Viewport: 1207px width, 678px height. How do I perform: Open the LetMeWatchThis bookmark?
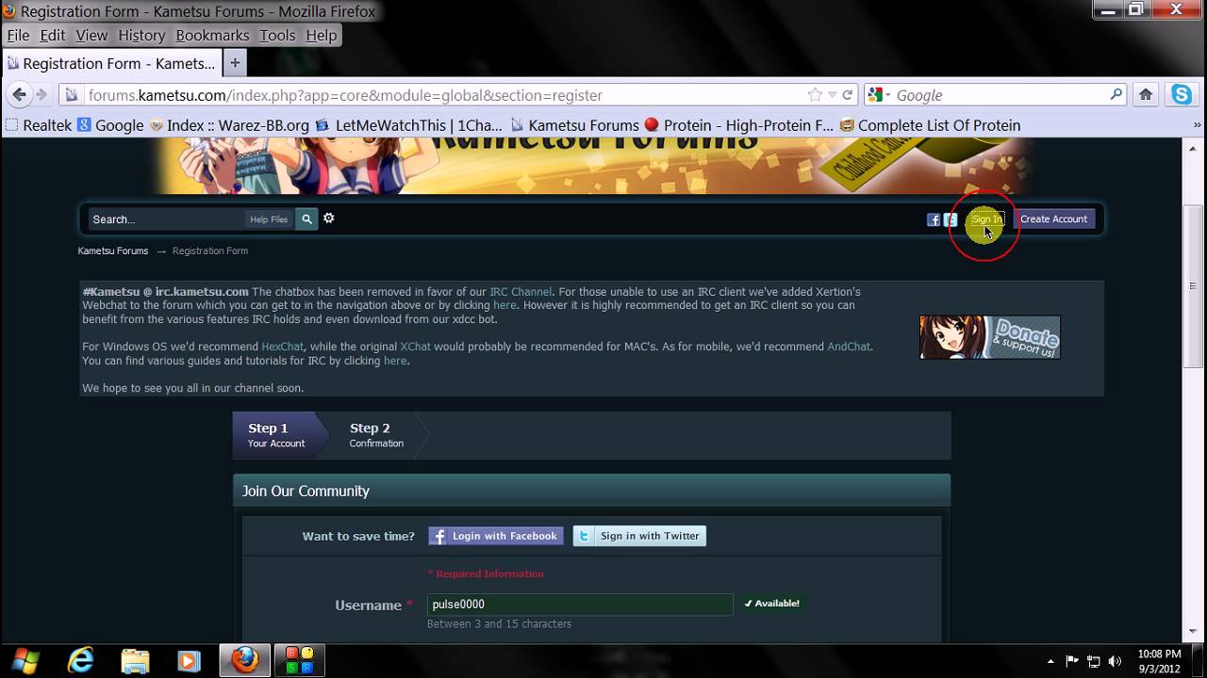(x=408, y=125)
